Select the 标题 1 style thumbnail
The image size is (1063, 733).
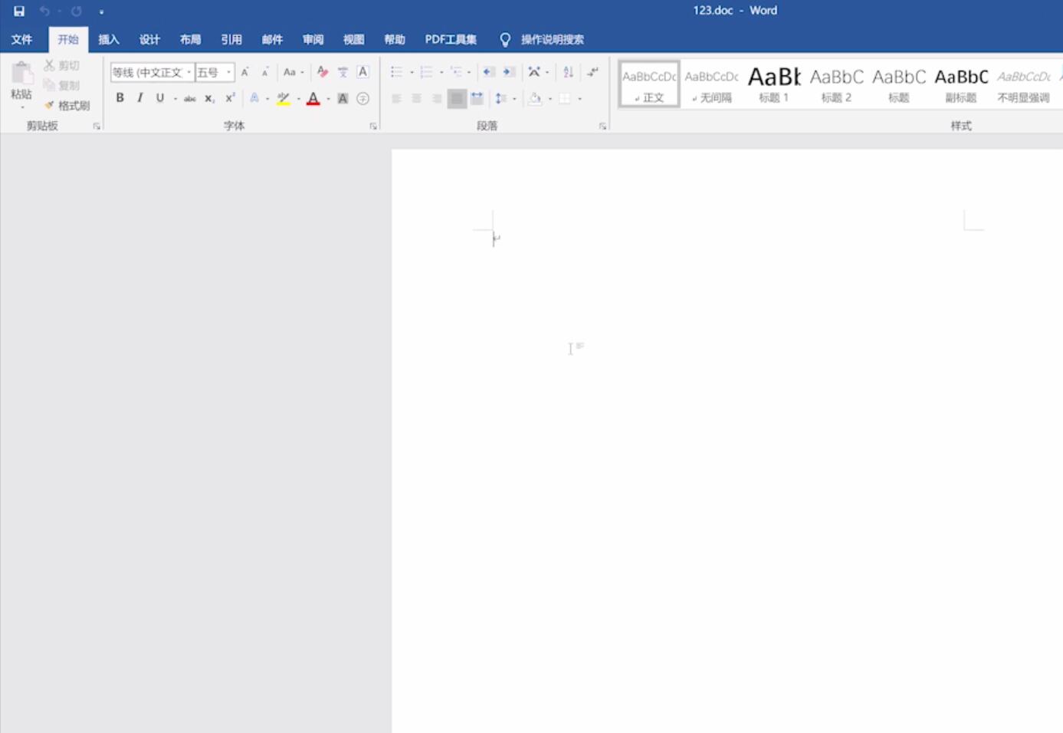[x=774, y=84]
